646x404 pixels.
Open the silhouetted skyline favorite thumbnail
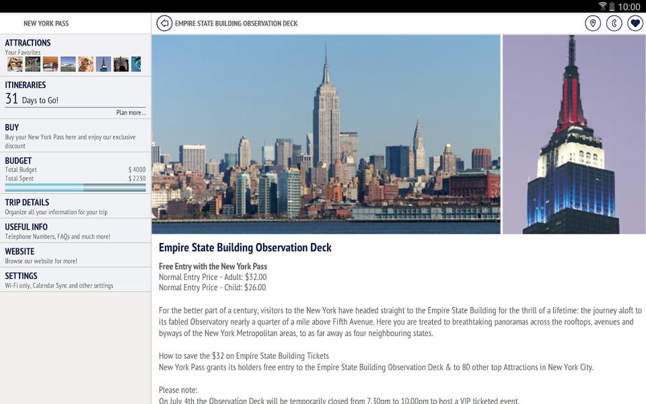click(x=121, y=65)
